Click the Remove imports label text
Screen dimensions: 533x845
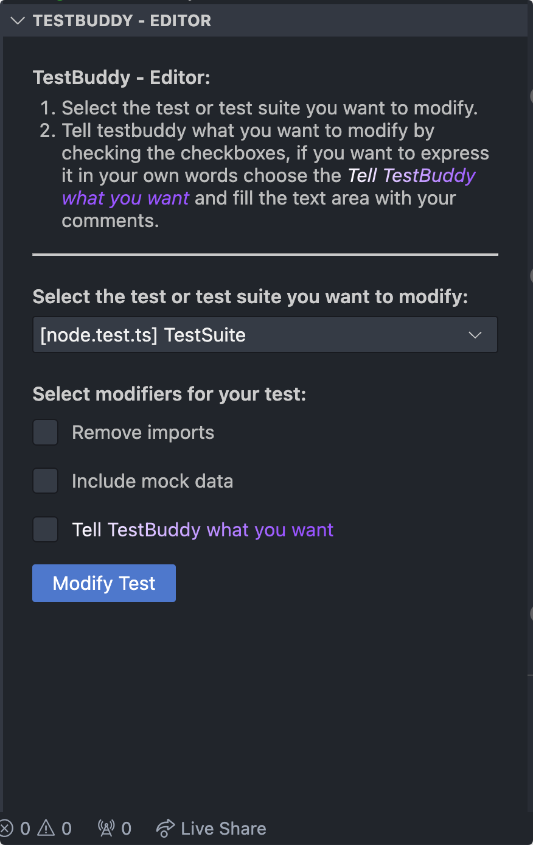pos(143,433)
